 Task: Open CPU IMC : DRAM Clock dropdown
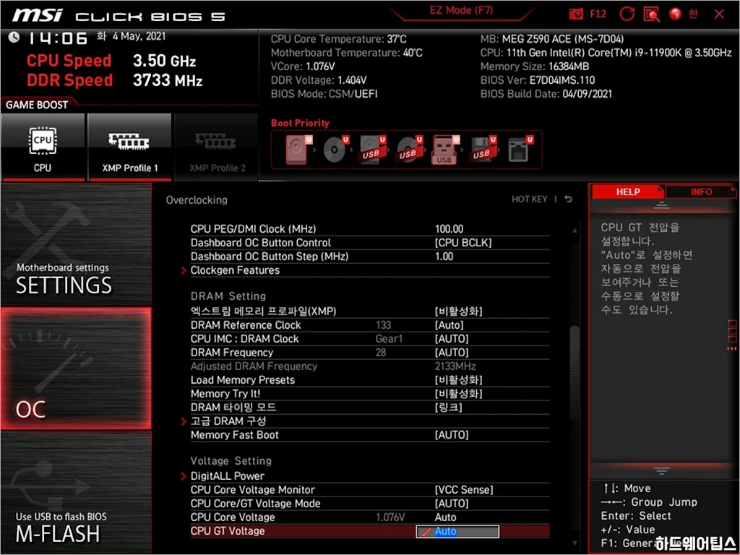(x=452, y=339)
